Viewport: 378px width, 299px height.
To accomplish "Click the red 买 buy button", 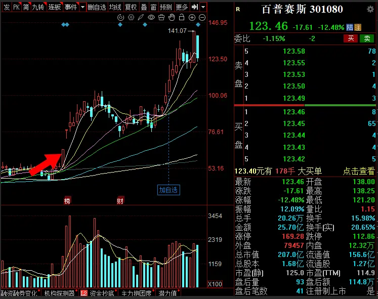I will (x=351, y=38).
